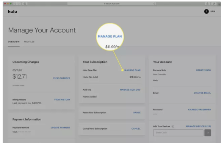Click the 05/11/20 charge date
Screen dimensions: 224x144
click(x=17, y=70)
